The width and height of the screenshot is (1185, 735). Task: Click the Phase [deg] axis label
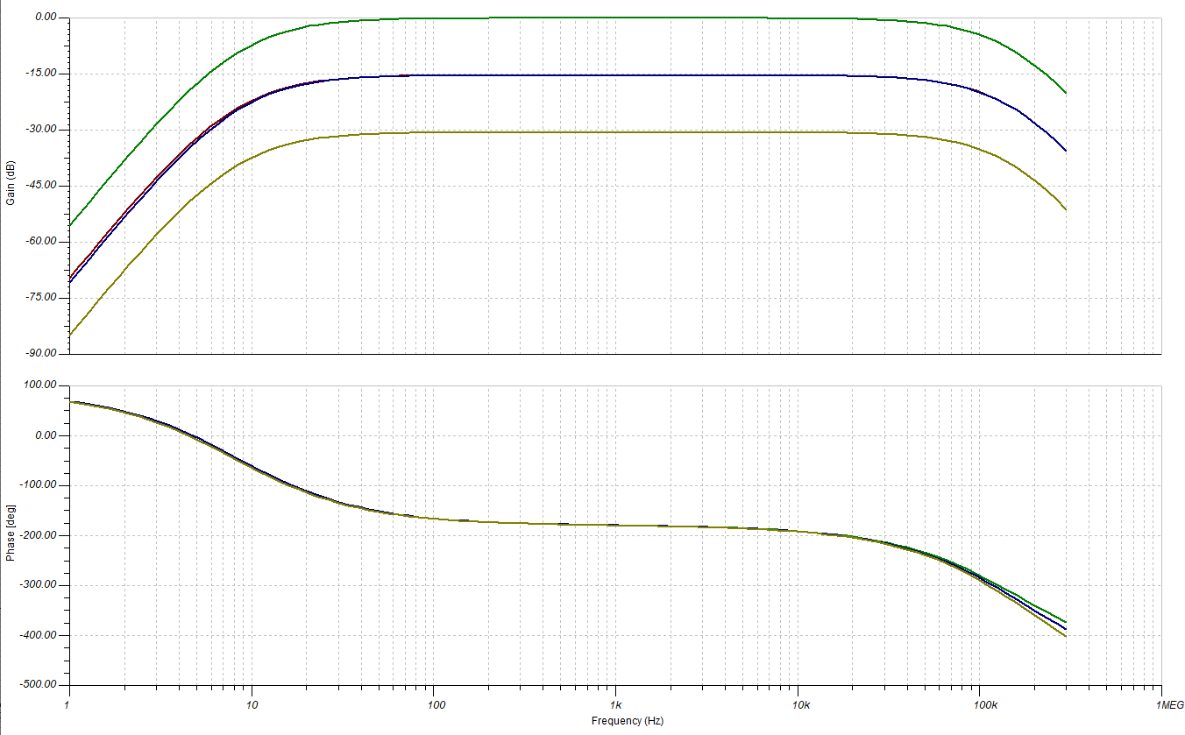coord(11,533)
